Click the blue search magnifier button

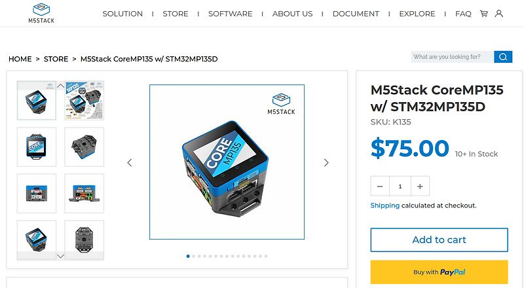click(503, 57)
